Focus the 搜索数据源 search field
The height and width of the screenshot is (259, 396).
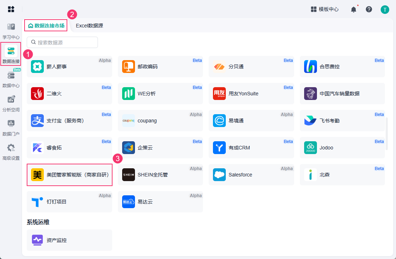pyautogui.click(x=62, y=42)
